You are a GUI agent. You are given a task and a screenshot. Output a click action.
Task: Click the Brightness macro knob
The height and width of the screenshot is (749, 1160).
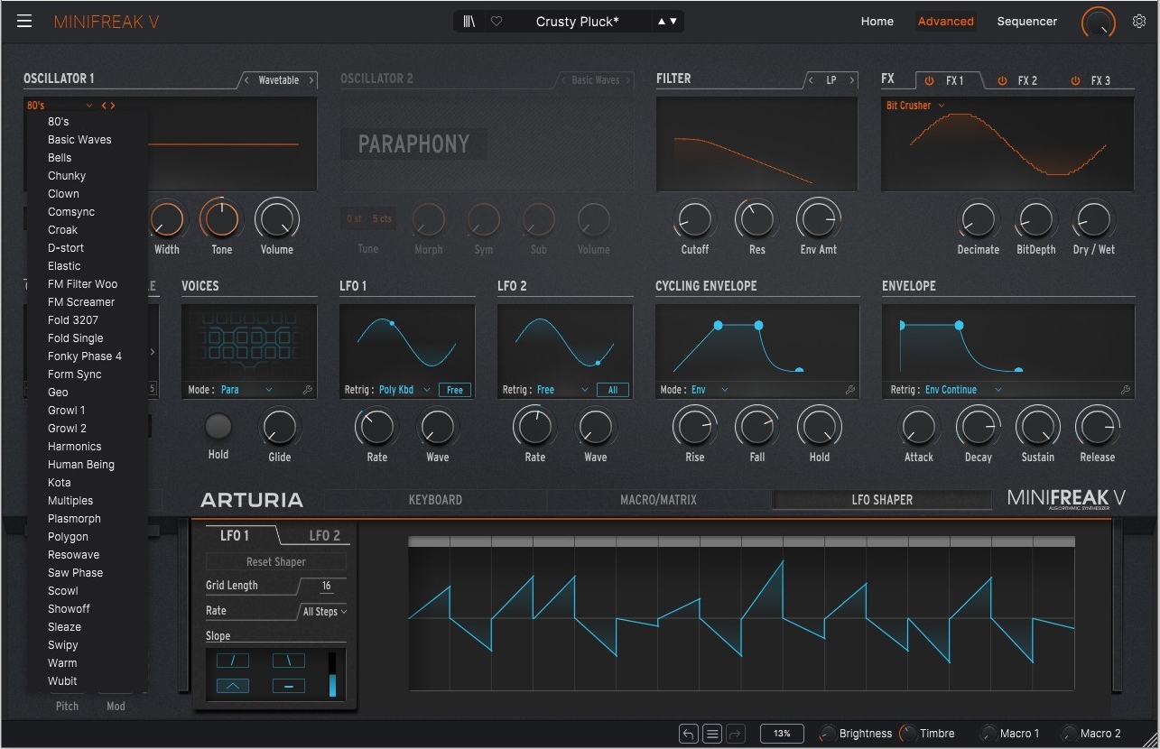click(827, 734)
